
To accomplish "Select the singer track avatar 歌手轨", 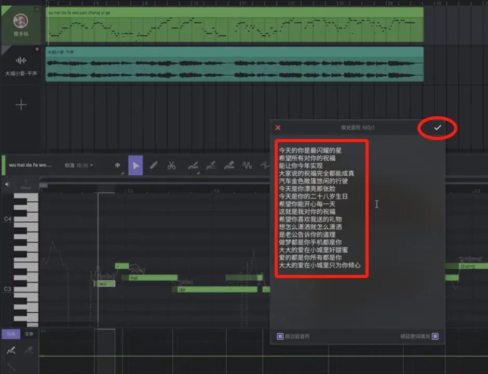I will pos(21,21).
